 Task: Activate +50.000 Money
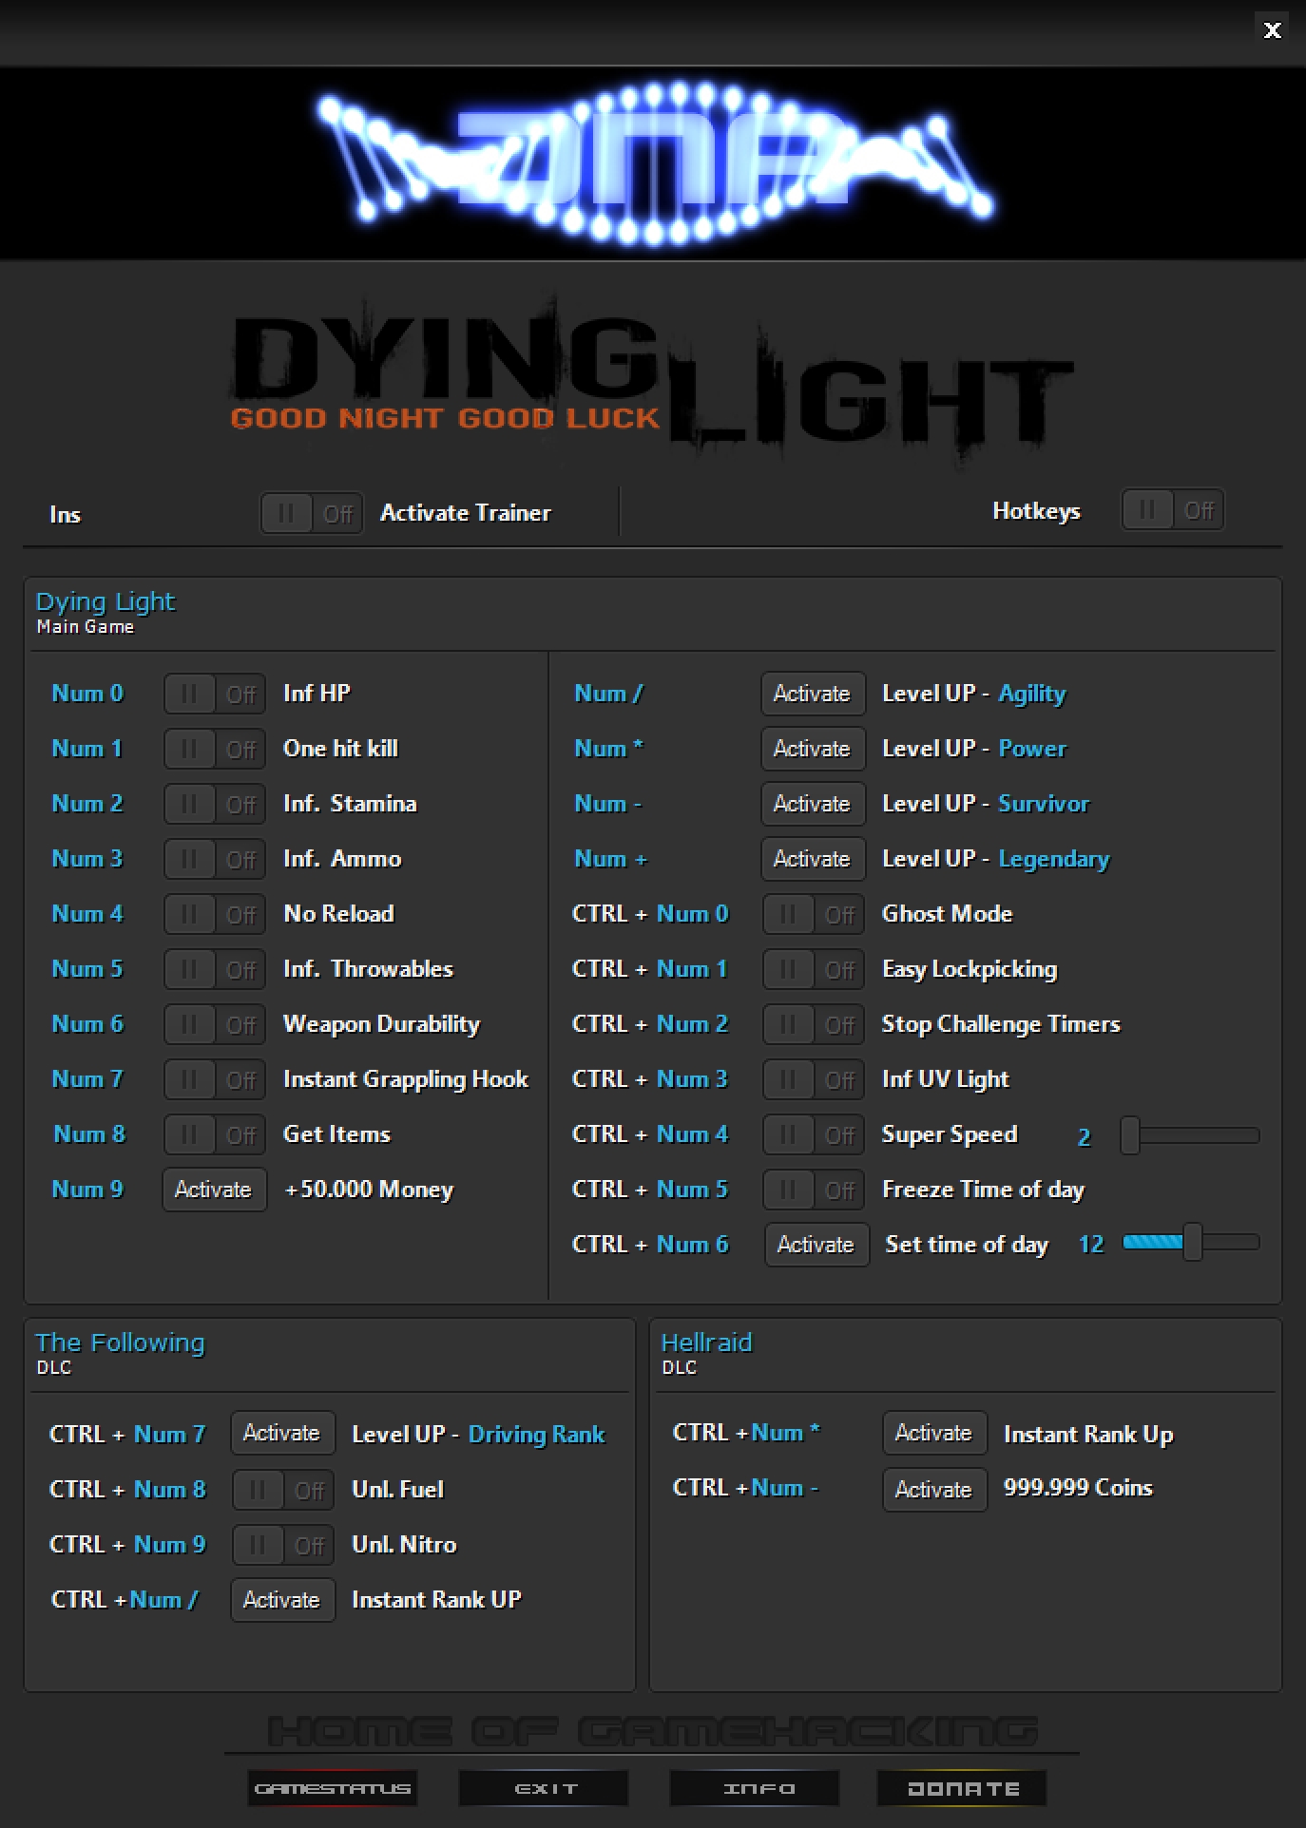click(214, 1190)
